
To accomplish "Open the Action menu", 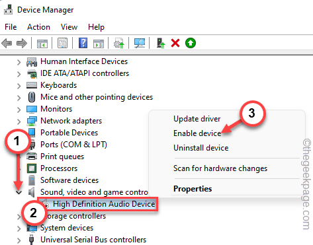I will tap(38, 27).
